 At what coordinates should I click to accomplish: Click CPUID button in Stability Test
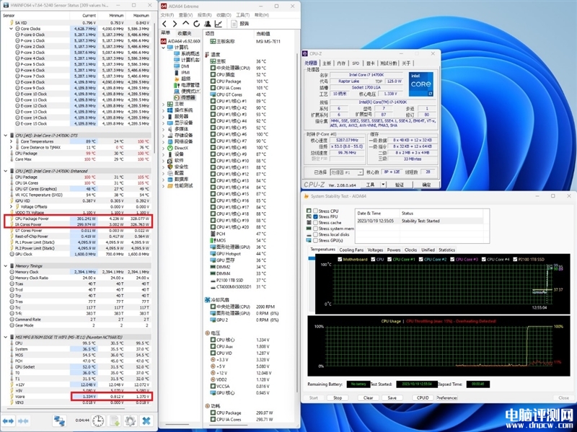click(x=423, y=398)
